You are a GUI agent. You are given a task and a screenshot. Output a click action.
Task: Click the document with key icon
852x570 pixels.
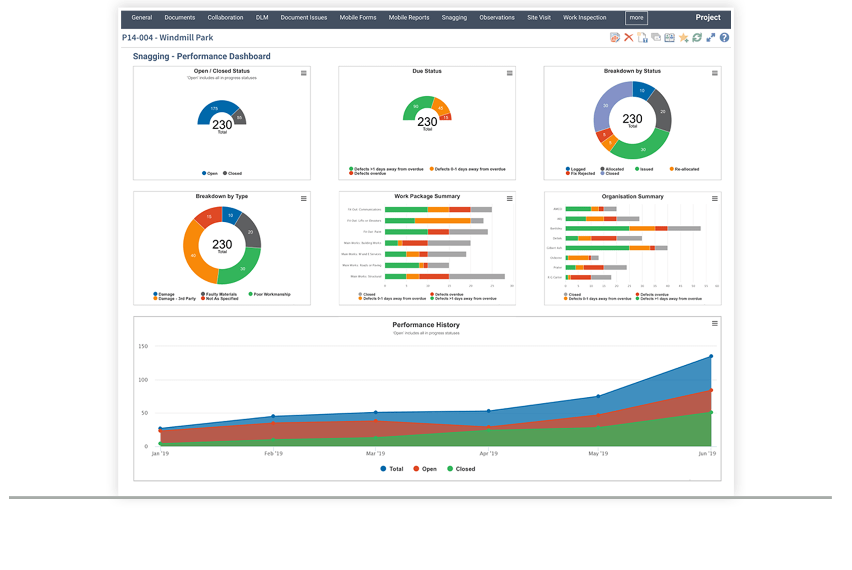click(x=642, y=37)
